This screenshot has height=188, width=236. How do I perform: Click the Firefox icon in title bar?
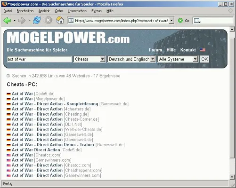click(4, 4)
